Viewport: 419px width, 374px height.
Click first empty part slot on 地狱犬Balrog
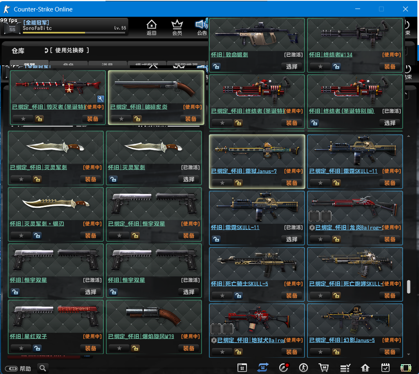216,329
